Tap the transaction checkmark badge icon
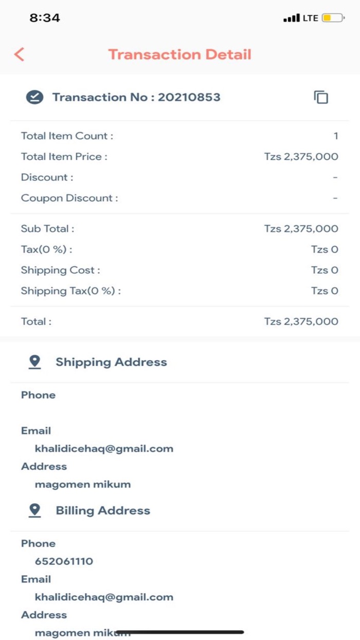This screenshot has width=360, height=640. (x=34, y=97)
